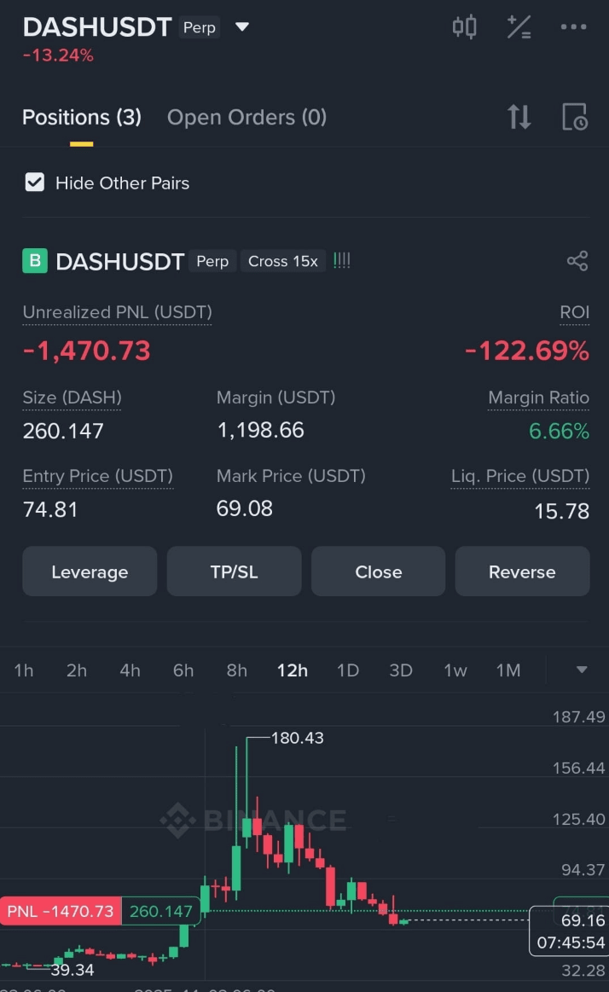609x992 pixels.
Task: Select the 1h chart interval
Action: [23, 670]
